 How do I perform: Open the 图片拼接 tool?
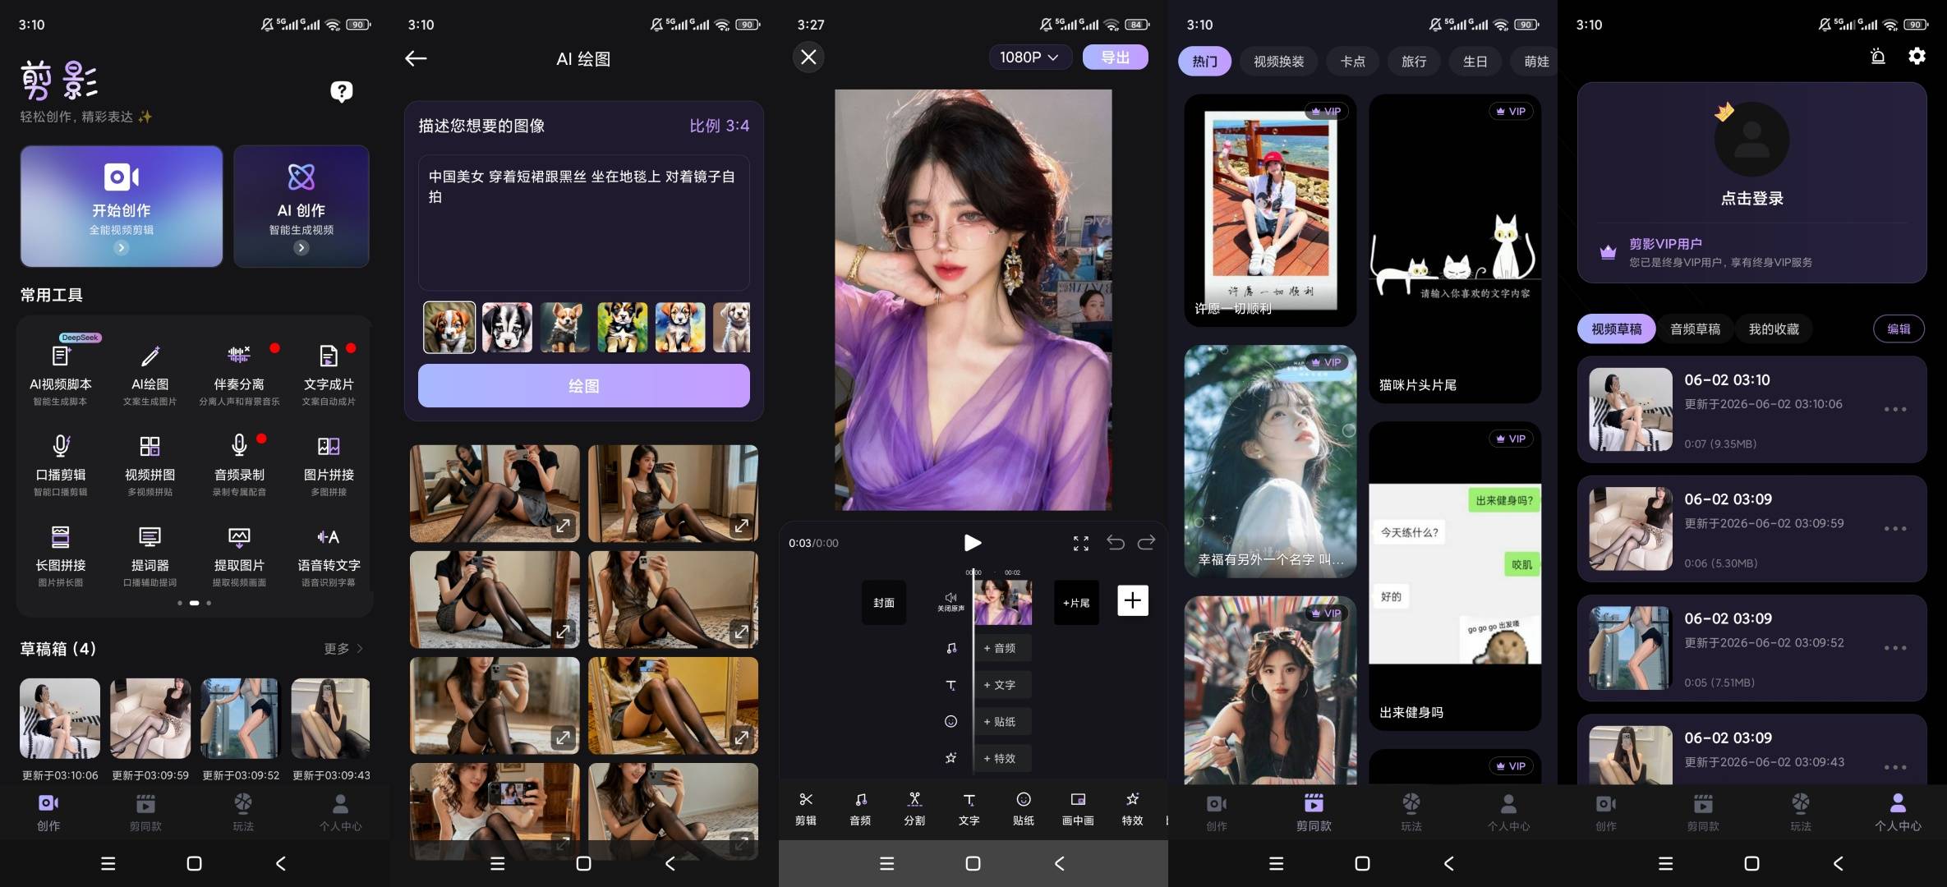click(x=329, y=465)
